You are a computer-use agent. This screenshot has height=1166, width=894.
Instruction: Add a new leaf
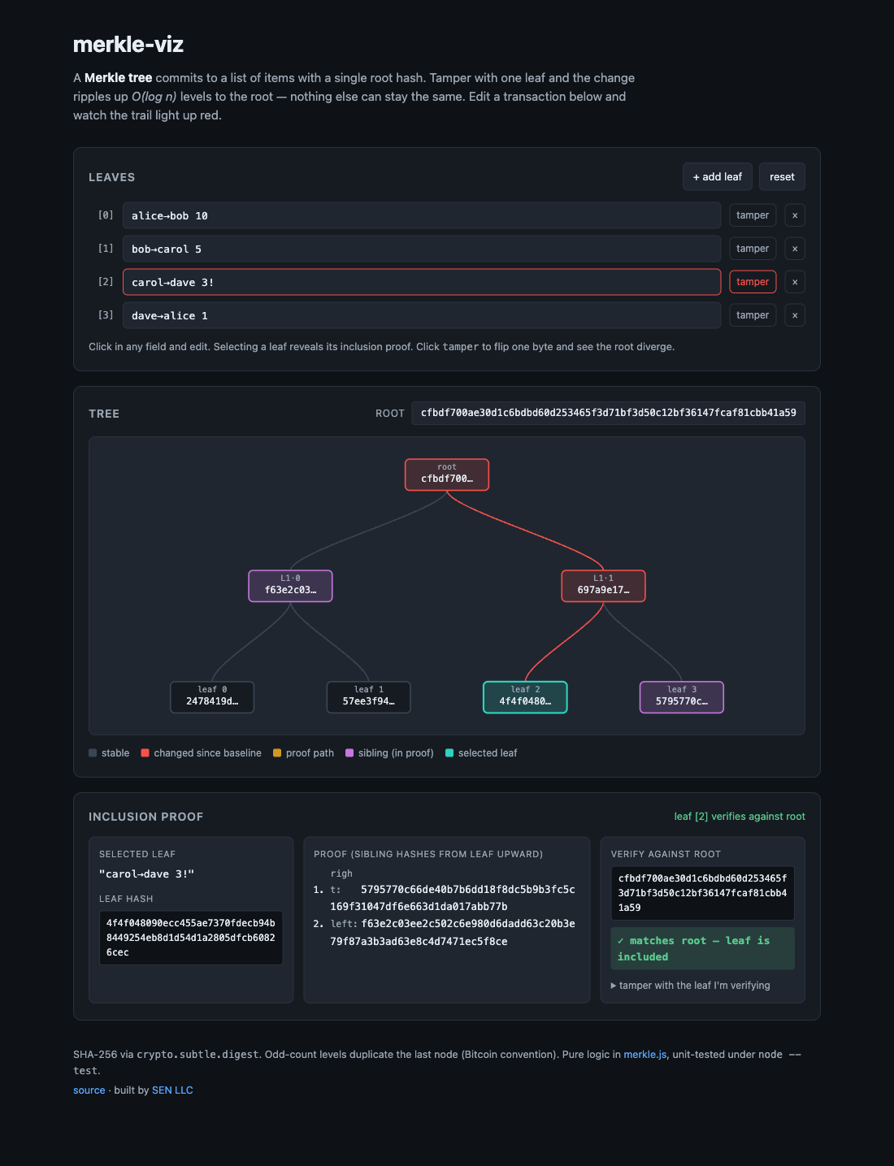pyautogui.click(x=717, y=177)
